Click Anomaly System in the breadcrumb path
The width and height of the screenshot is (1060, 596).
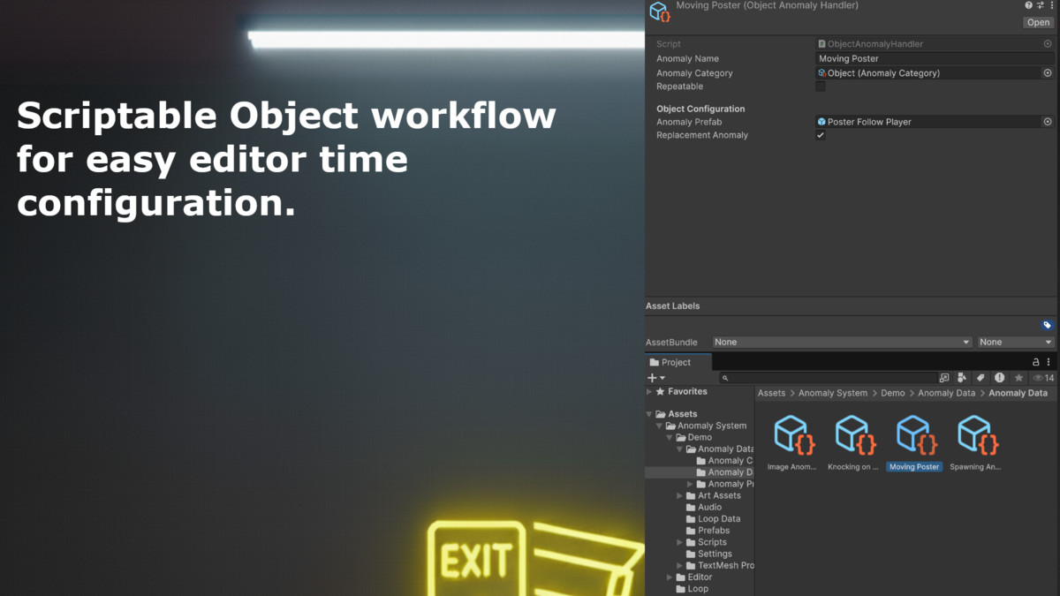point(832,393)
